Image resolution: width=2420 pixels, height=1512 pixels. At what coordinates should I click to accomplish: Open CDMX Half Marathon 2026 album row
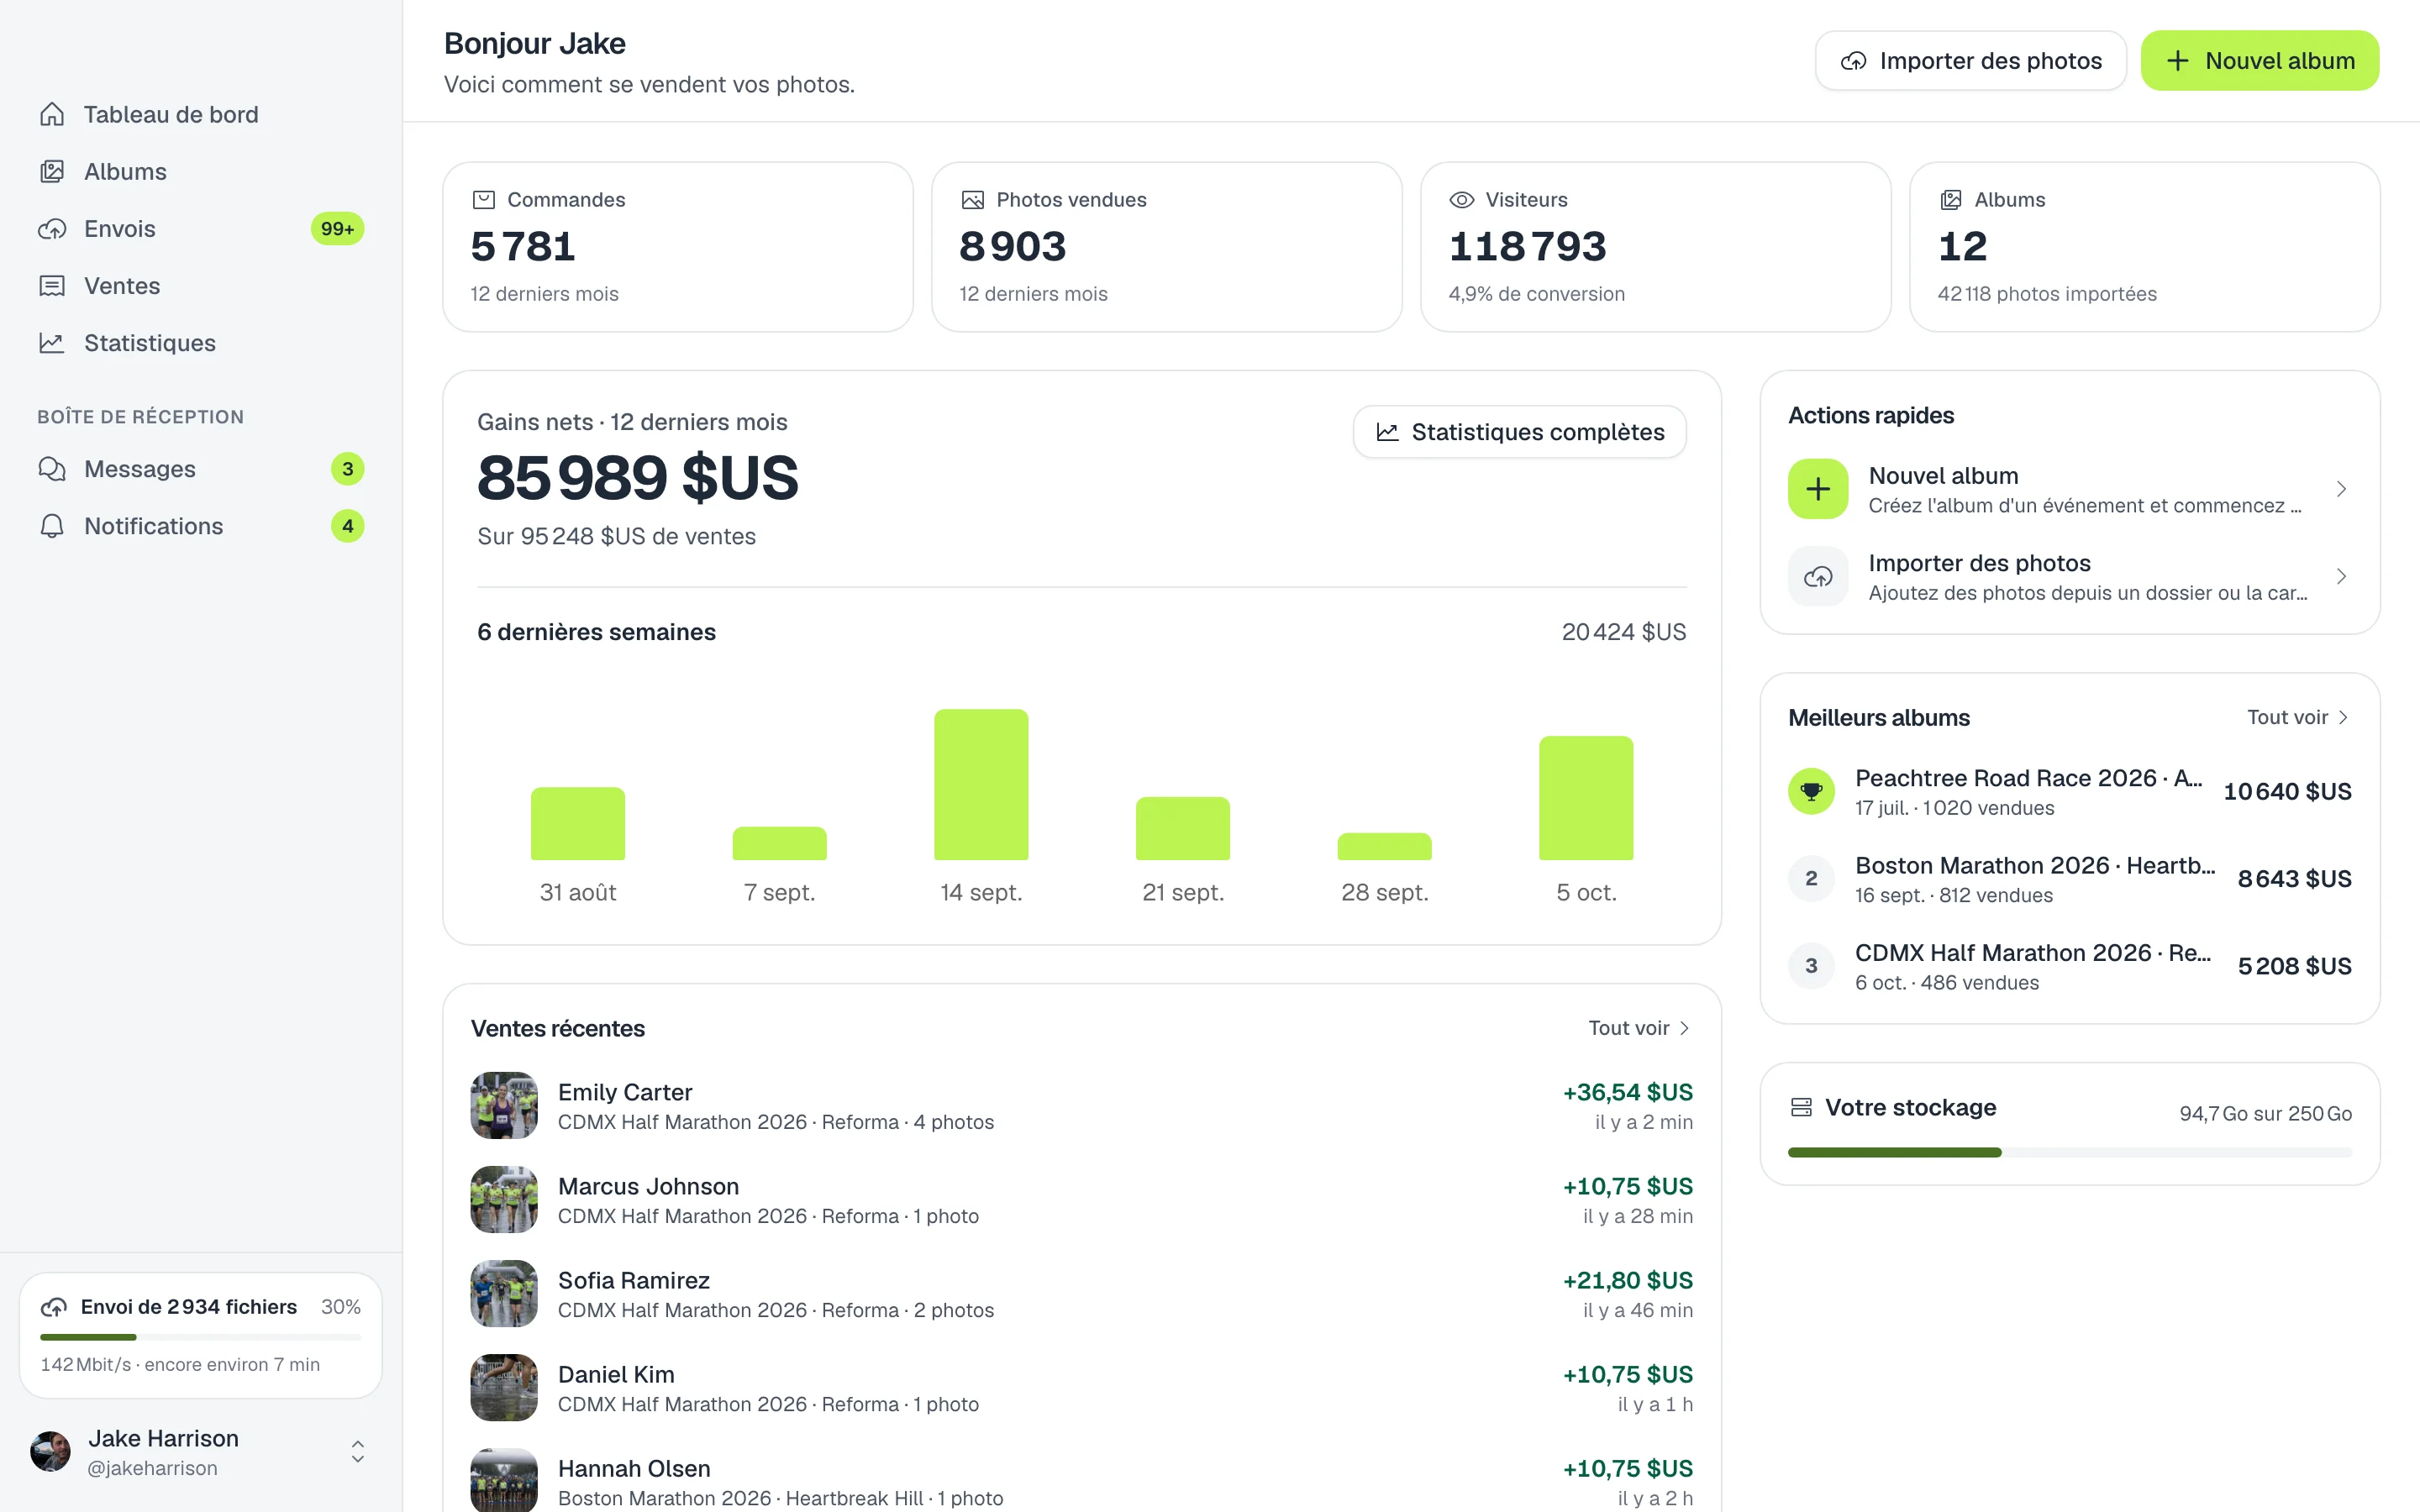pos(2070,966)
